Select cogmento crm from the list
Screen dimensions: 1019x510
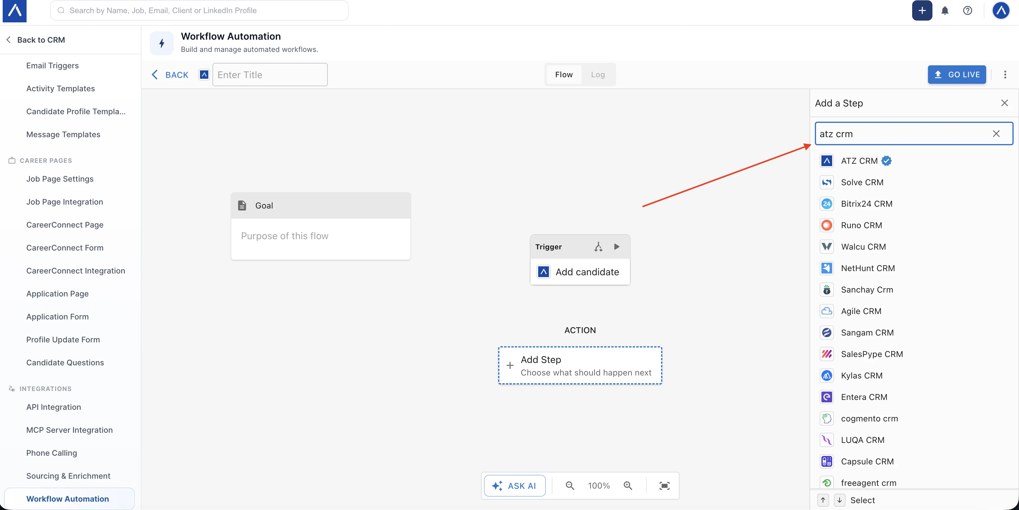coord(915,419)
